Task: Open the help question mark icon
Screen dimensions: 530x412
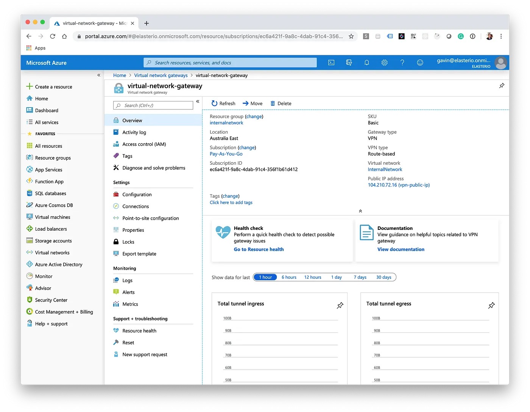Action: point(402,63)
